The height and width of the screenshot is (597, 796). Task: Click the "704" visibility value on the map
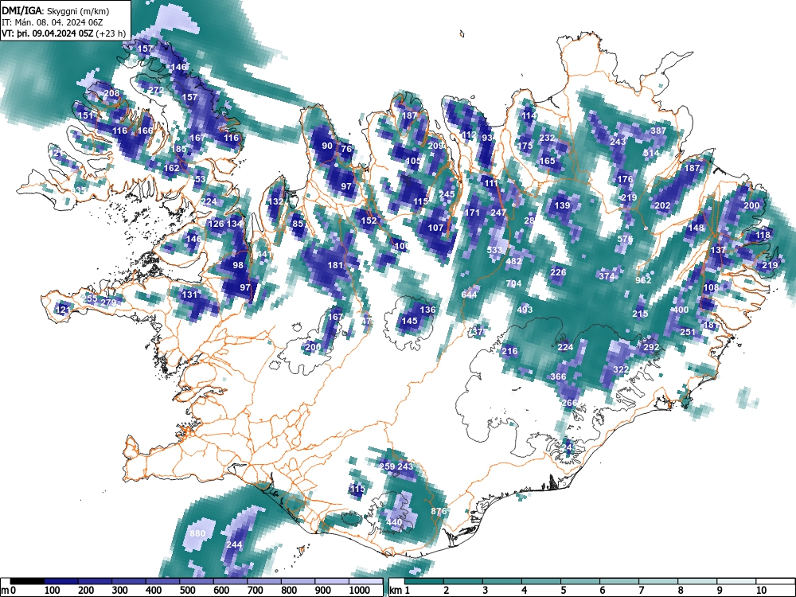tap(513, 284)
